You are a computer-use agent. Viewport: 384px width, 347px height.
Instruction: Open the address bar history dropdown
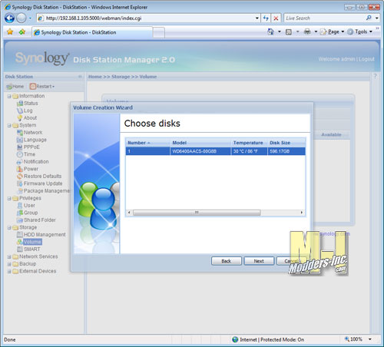pyautogui.click(x=257, y=18)
